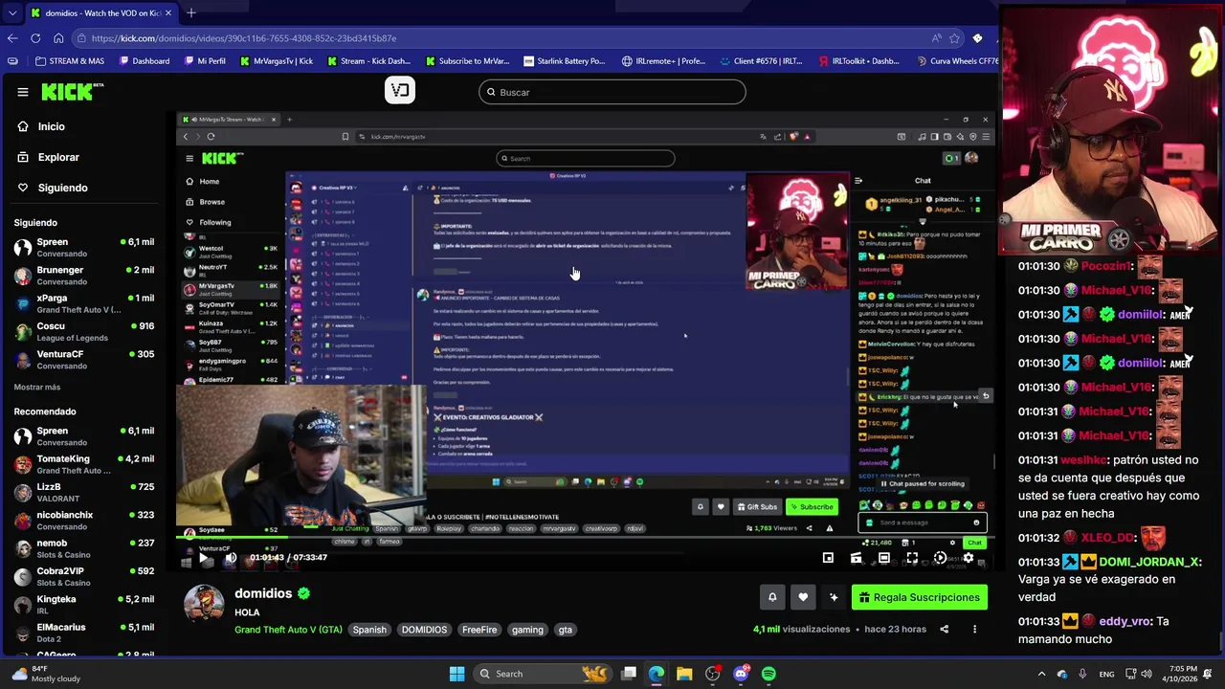The width and height of the screenshot is (1225, 689).
Task: Open recommended channel Cobra2VIP
Action: [x=84, y=576]
